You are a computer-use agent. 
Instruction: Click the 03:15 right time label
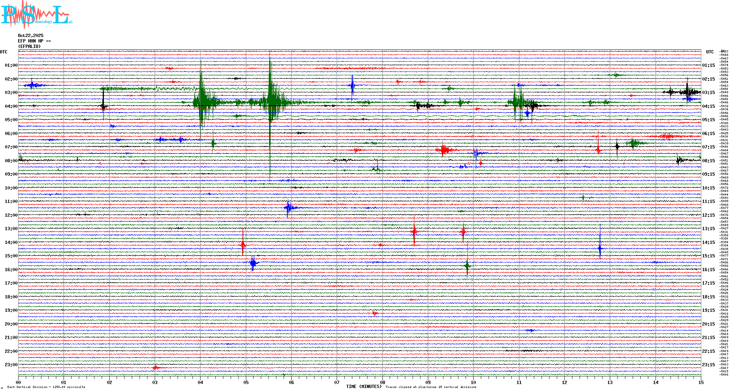[708, 93]
